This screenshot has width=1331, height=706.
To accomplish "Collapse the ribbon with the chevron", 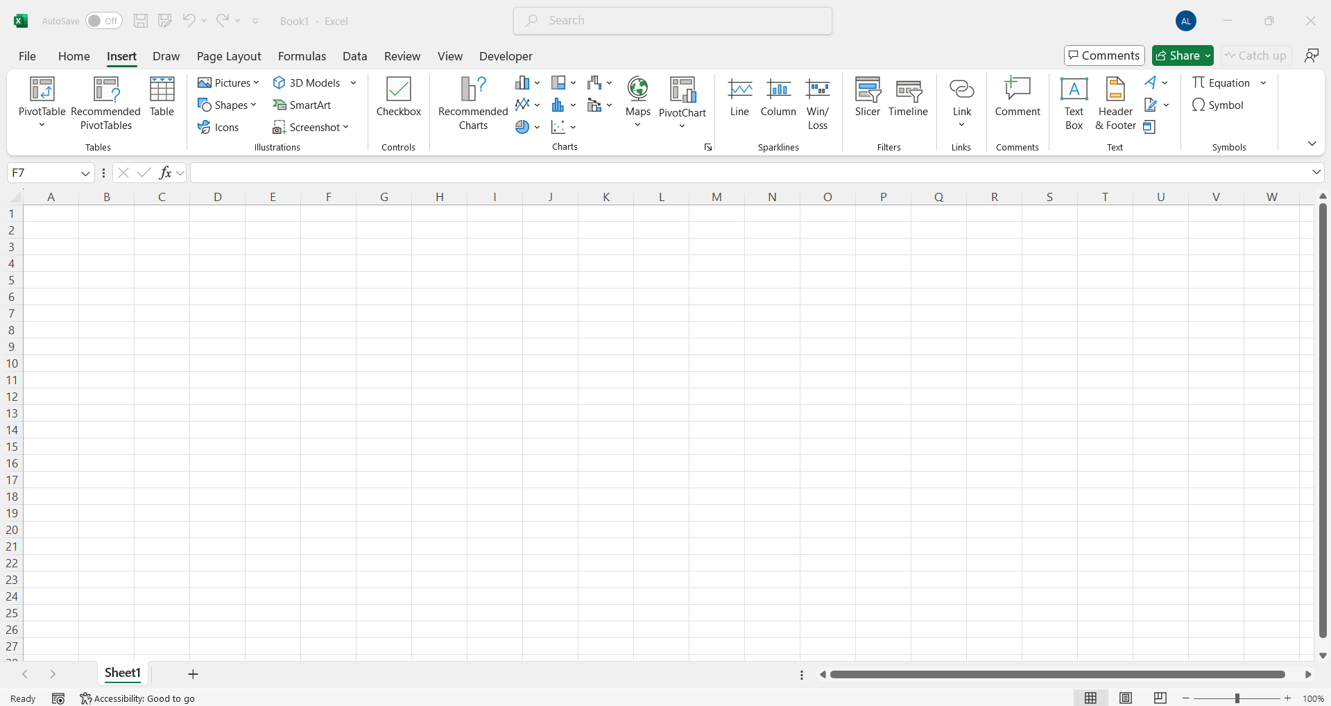I will [x=1312, y=144].
